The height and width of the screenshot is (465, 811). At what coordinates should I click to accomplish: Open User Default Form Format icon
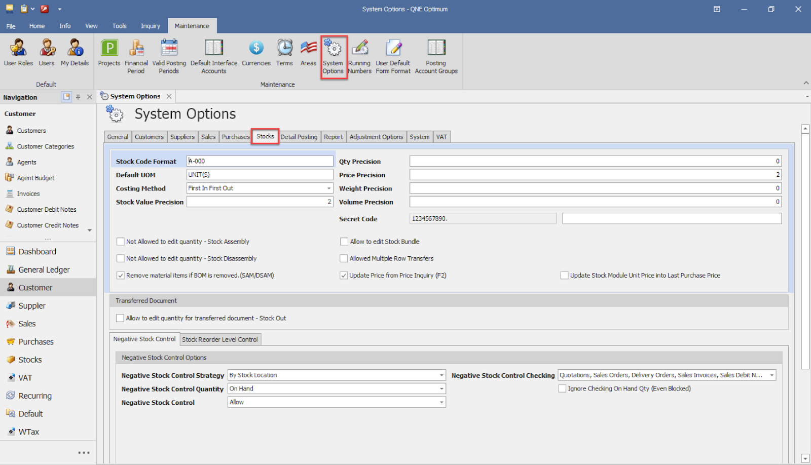click(x=393, y=57)
